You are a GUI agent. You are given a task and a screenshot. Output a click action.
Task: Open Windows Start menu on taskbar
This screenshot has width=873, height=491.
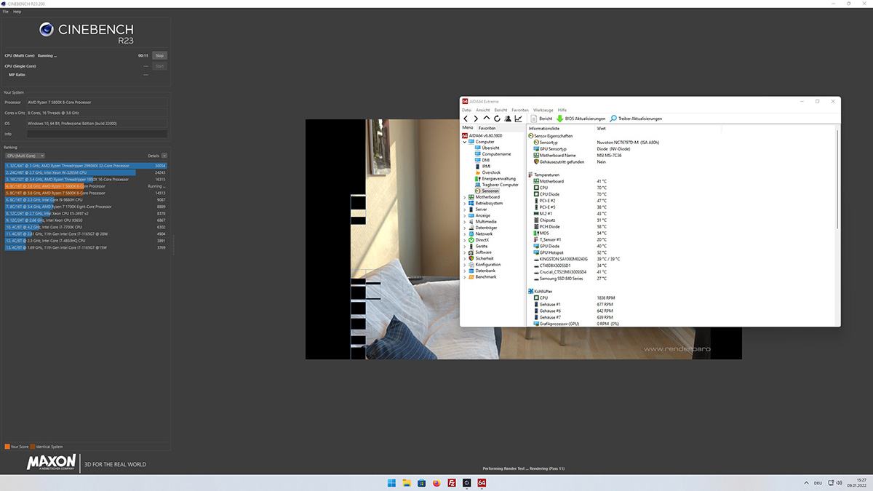392,482
